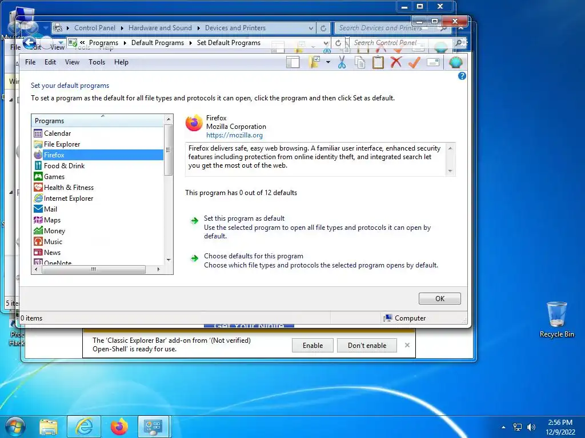Click the Cut scissors icon
Image resolution: width=585 pixels, height=438 pixels.
point(342,62)
